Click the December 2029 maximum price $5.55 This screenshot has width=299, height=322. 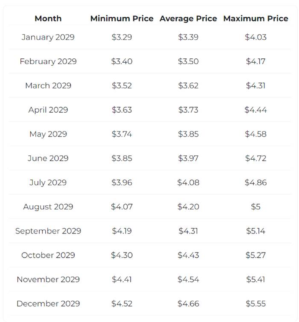255,304
